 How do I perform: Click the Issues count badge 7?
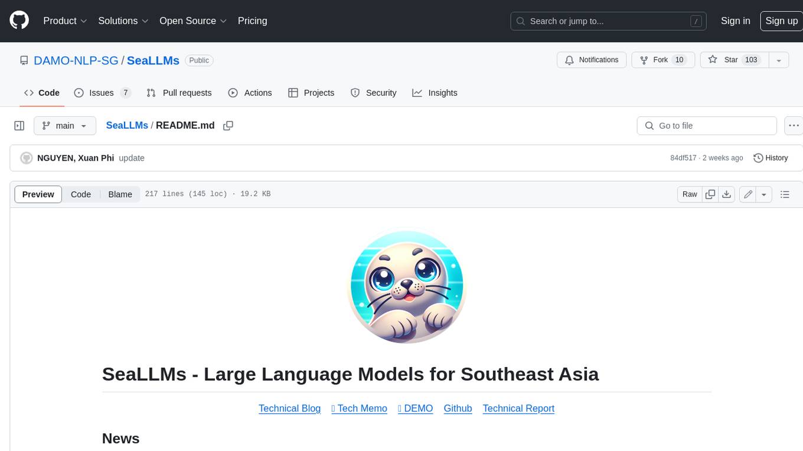tap(125, 93)
